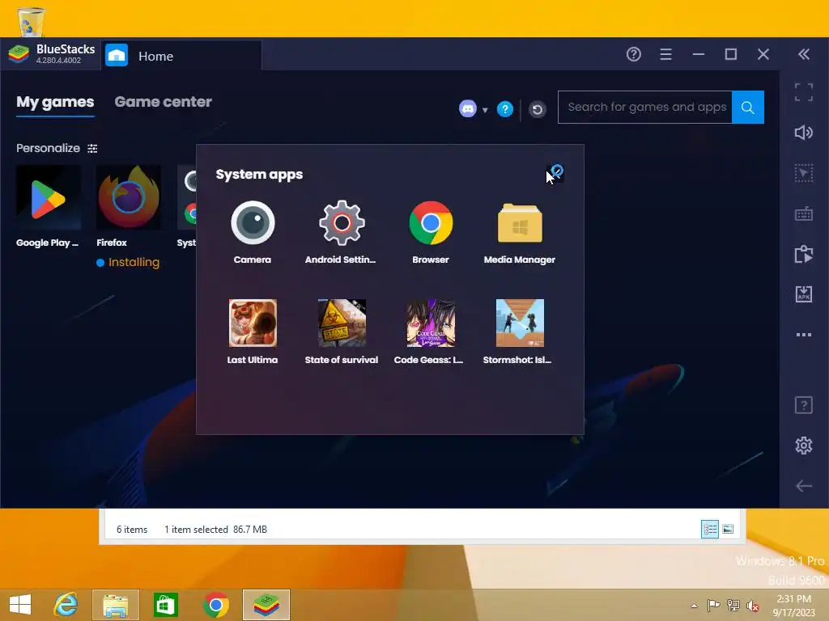829x621 pixels.
Task: Open Recycle Bin on desktop
Action: click(31, 22)
